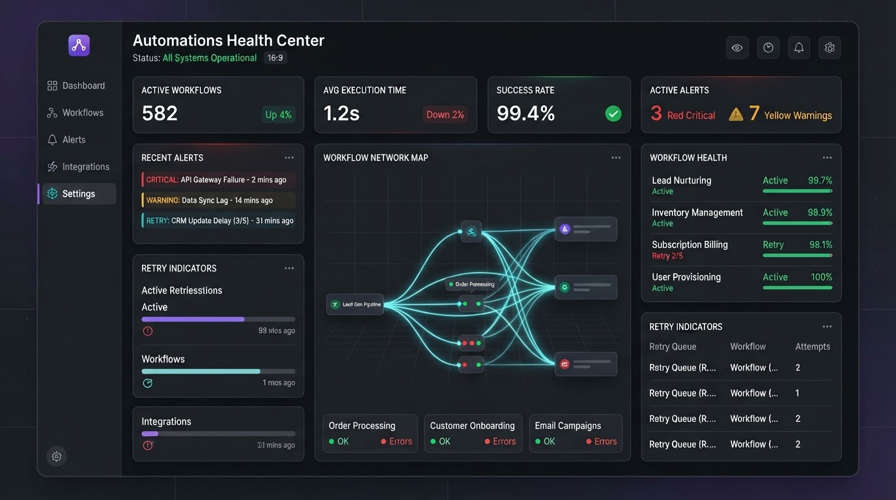Viewport: 896px width, 500px height.
Task: Open the 3 Red Critical alerts
Action: pyautogui.click(x=683, y=115)
